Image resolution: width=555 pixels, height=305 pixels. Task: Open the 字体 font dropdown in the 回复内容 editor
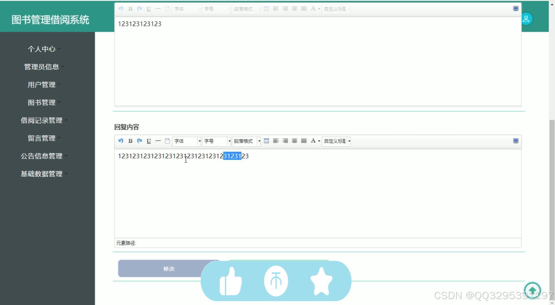coord(187,141)
